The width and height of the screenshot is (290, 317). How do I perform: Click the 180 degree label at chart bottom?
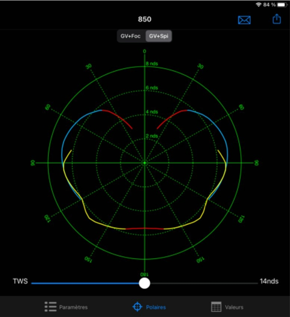coord(145,274)
